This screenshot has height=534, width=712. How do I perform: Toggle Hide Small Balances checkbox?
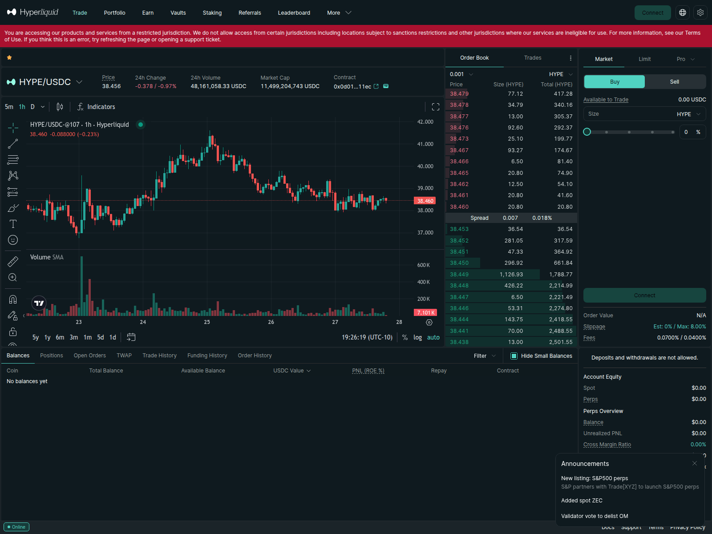click(x=514, y=356)
